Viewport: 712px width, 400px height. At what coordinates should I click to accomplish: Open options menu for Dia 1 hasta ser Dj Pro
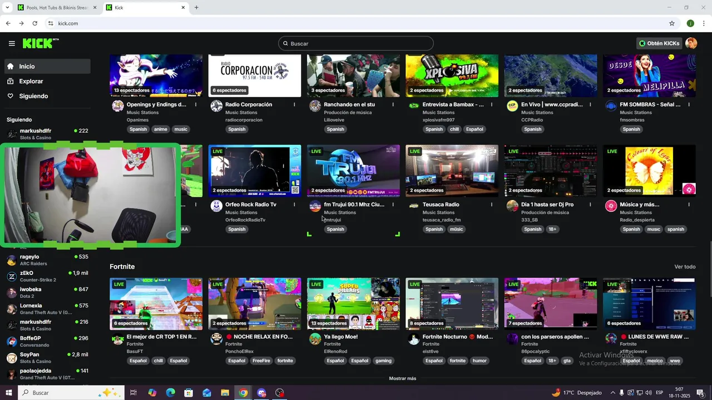pyautogui.click(x=590, y=204)
